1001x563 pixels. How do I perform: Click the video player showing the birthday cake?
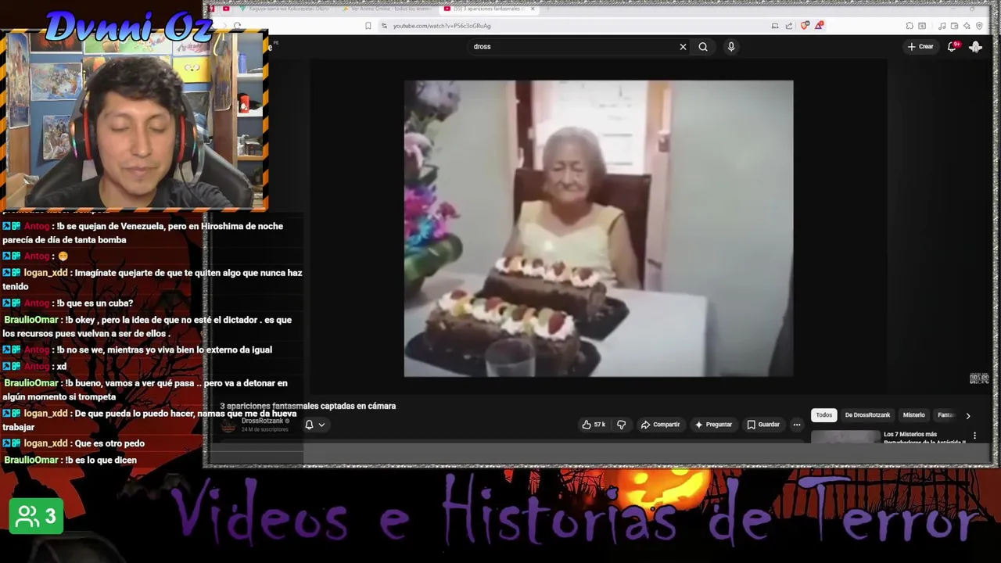pyautogui.click(x=598, y=228)
